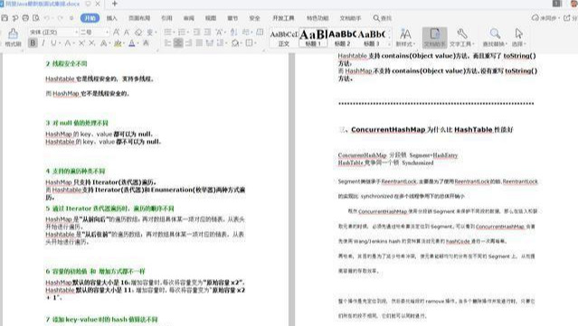Open the 视图 ribbon tab
Image resolution: width=578 pixels, height=326 pixels.
(211, 18)
